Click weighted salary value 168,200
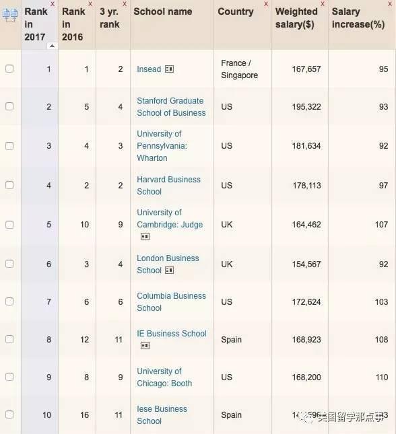The height and width of the screenshot is (434, 396). pyautogui.click(x=306, y=377)
